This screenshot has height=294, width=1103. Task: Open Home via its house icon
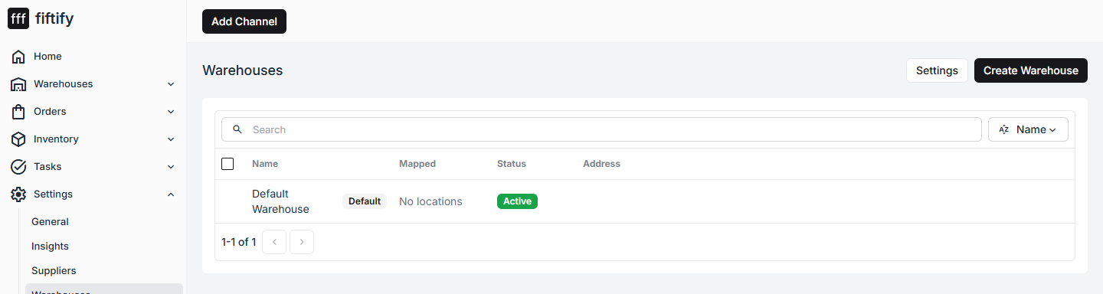(18, 57)
